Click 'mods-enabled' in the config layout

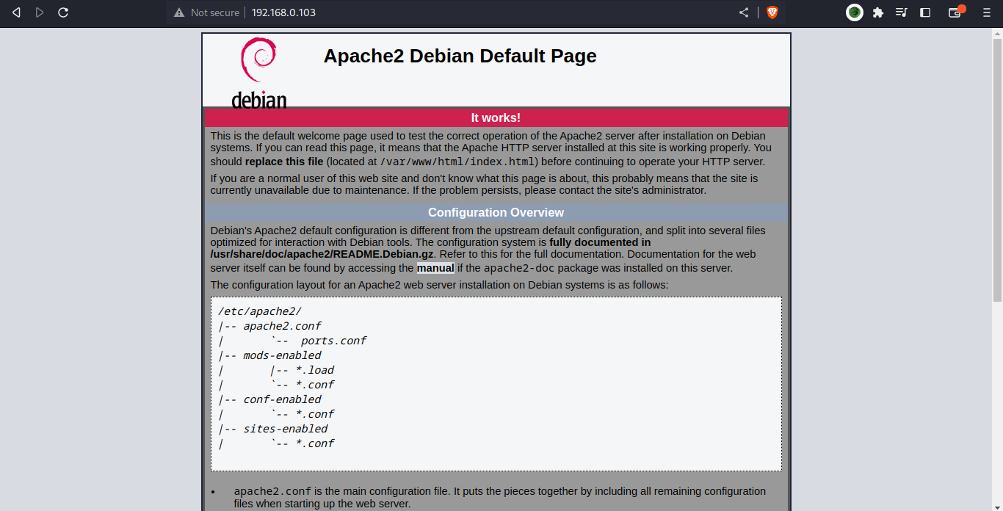coord(282,355)
